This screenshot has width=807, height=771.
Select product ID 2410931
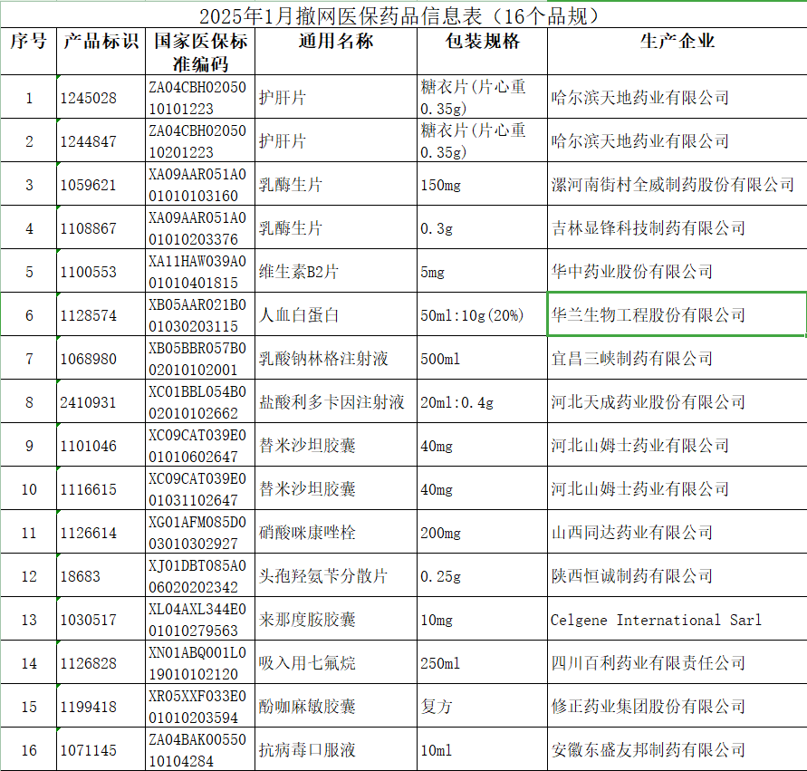[x=101, y=402]
